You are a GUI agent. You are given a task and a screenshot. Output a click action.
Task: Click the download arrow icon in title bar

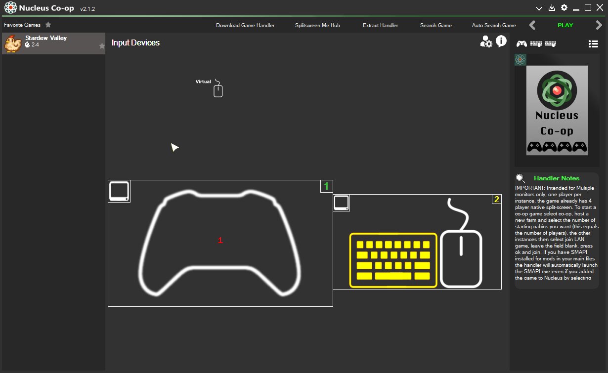click(x=552, y=7)
